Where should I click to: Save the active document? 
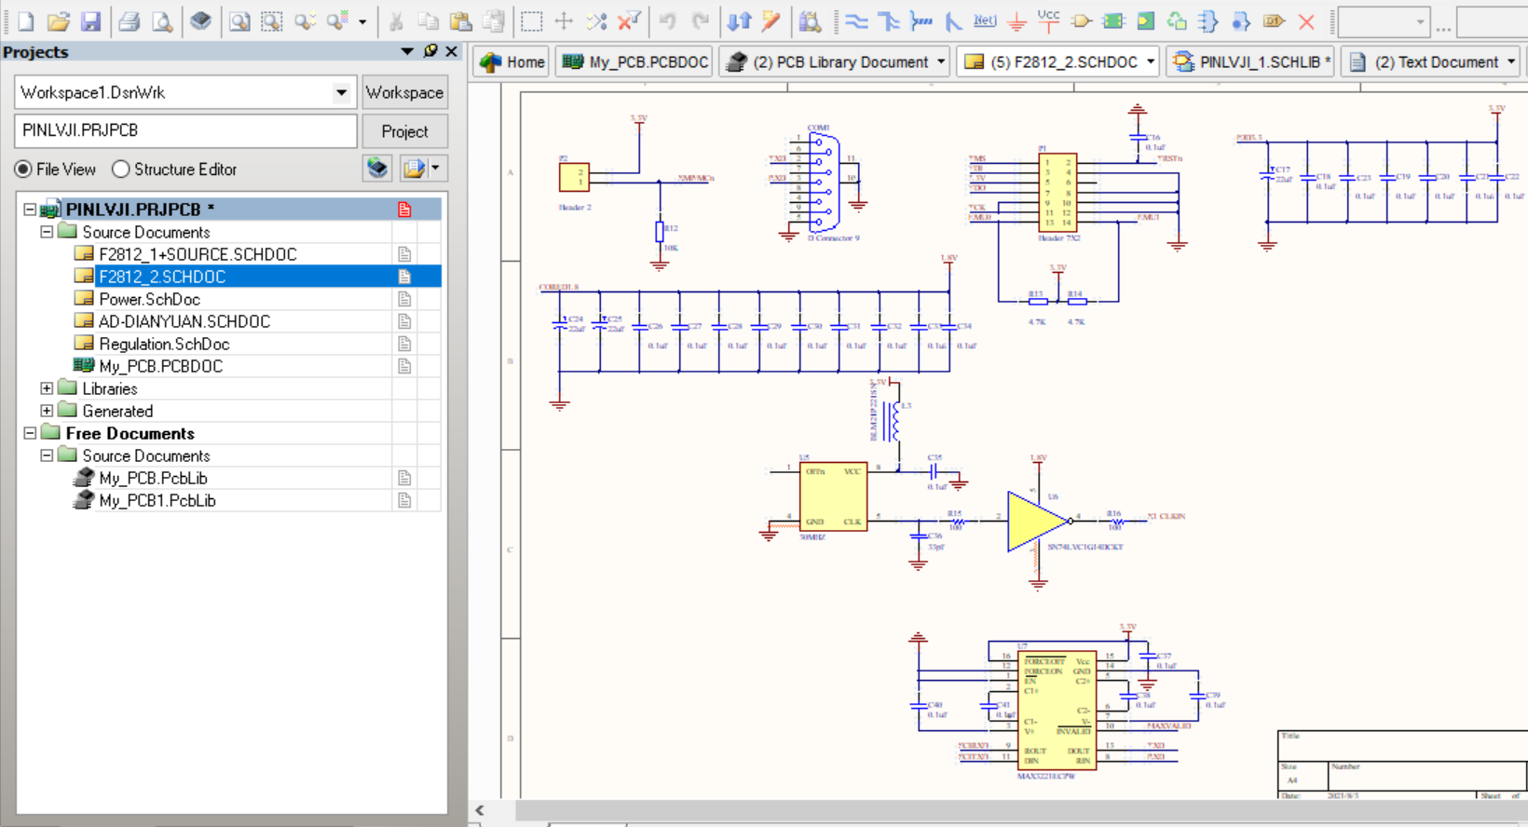[90, 20]
